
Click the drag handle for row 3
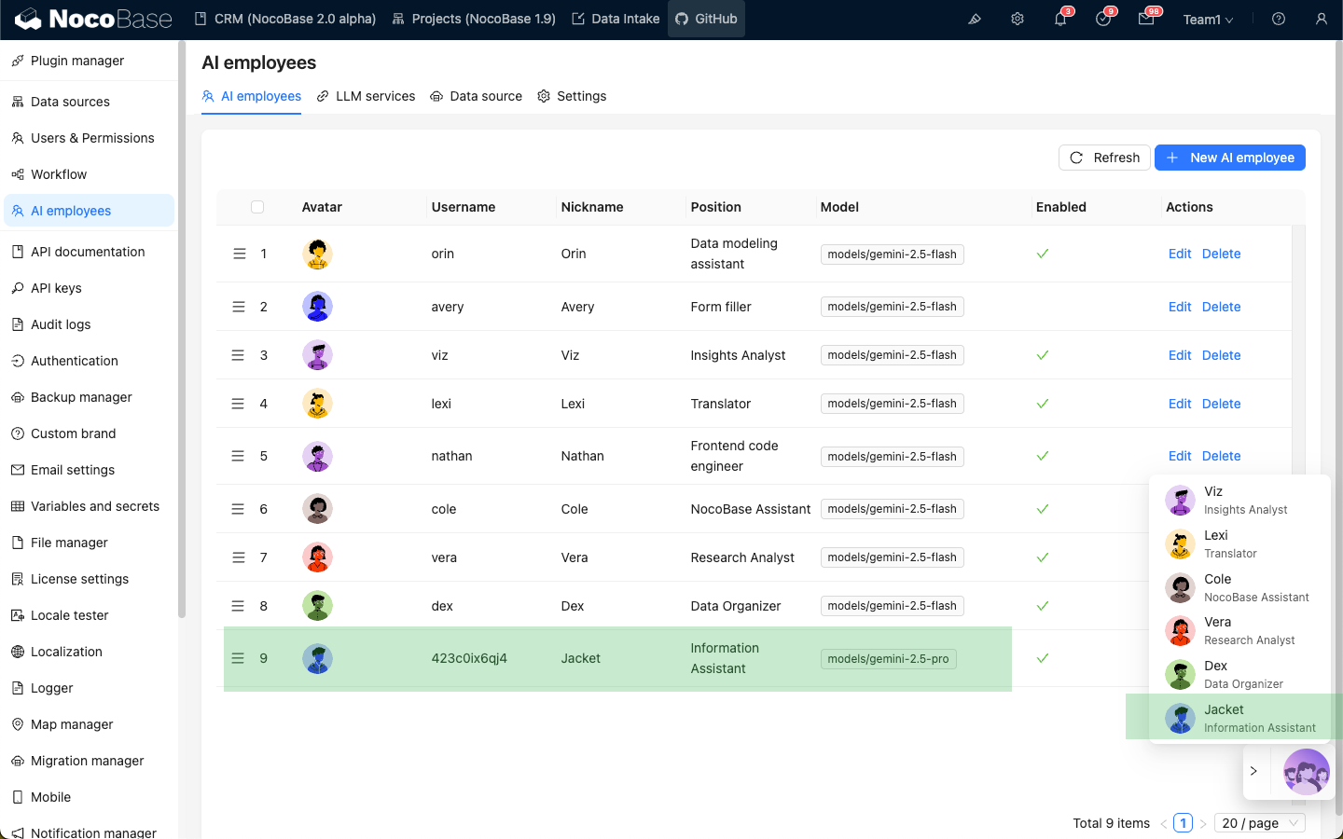pyautogui.click(x=238, y=355)
